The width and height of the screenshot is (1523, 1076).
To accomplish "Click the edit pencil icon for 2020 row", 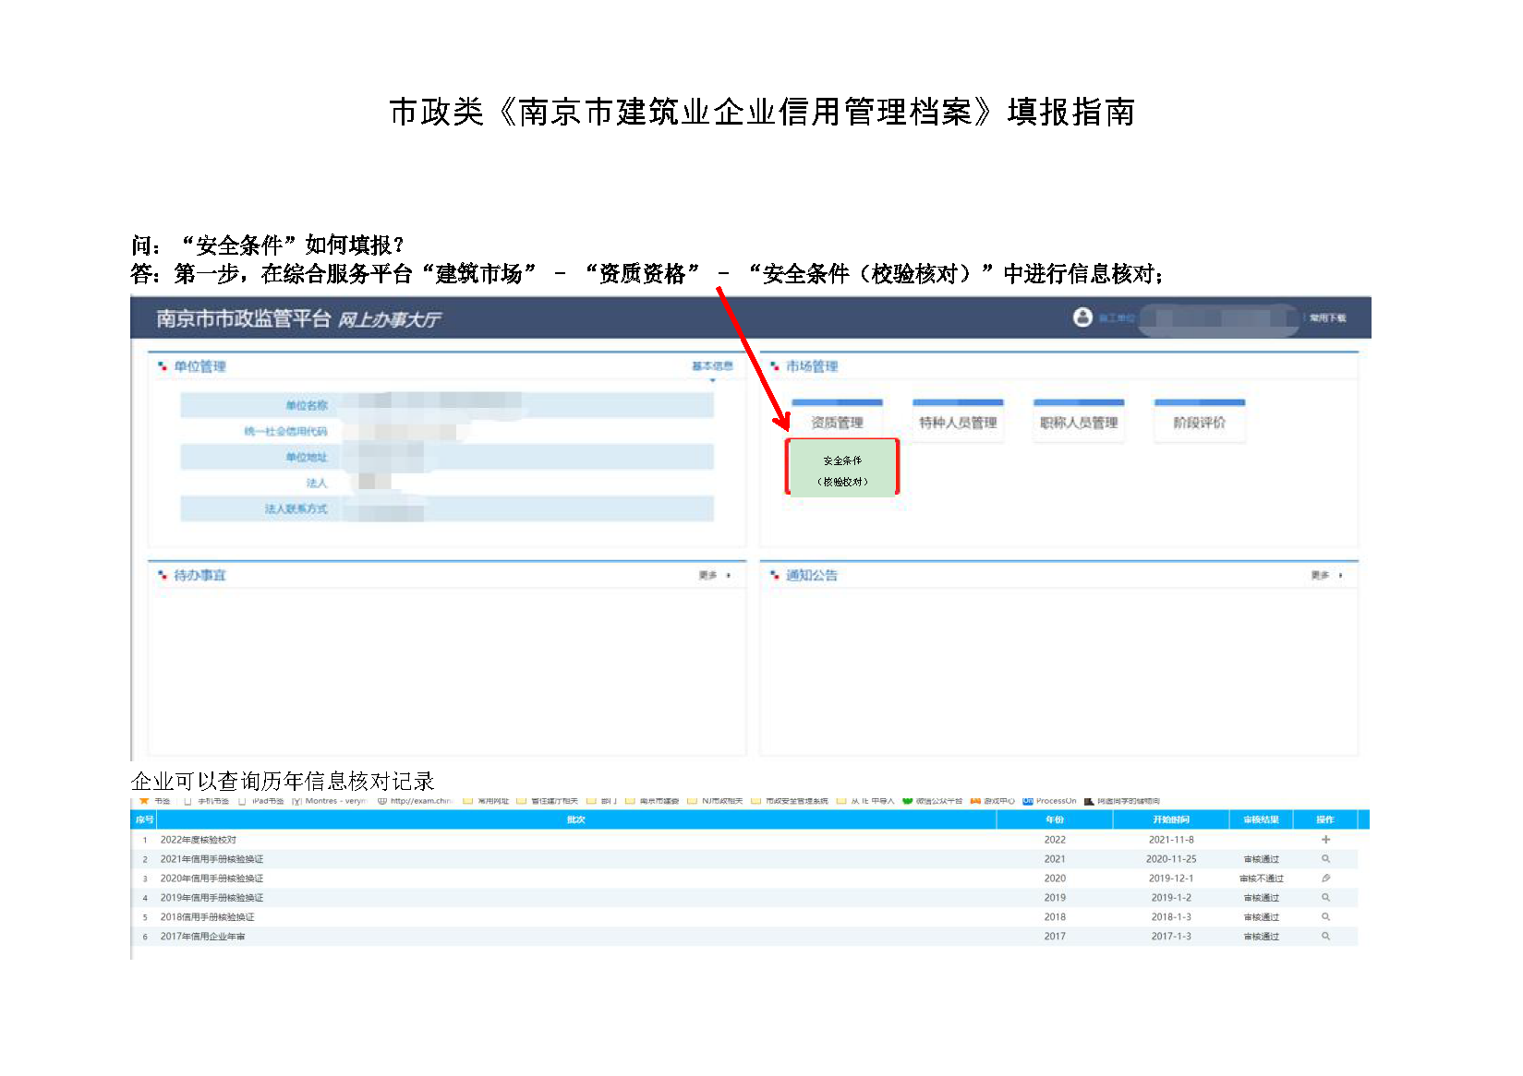I will point(1325,879).
